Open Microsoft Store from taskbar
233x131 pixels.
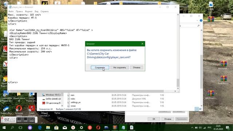(x=56, y=128)
